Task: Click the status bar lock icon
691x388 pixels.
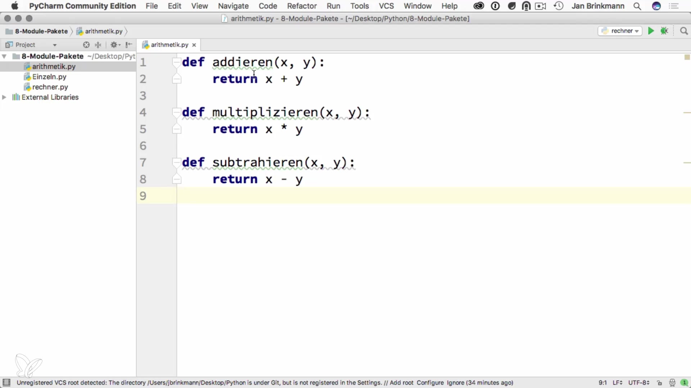Action: (659, 383)
